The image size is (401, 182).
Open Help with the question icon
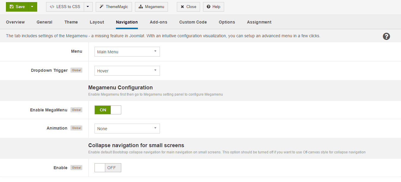coord(213,7)
